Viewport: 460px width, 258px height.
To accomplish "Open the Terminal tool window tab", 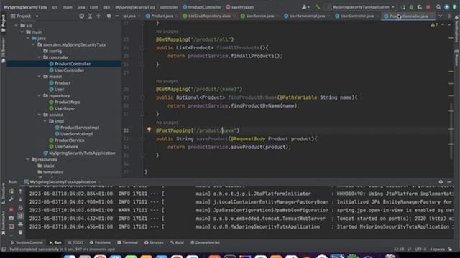I will pyautogui.click(x=128, y=242).
